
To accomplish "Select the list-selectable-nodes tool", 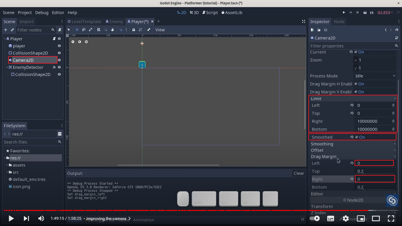I will point(99,30).
